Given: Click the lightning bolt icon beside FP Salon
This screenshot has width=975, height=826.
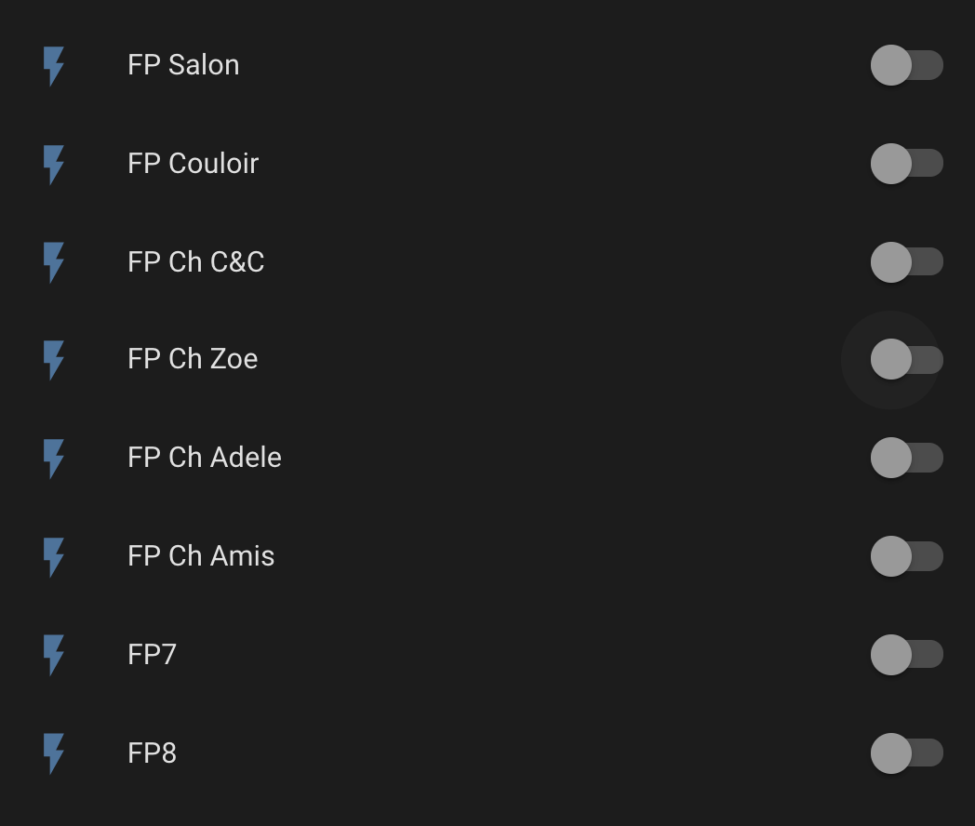Looking at the screenshot, I should point(54,66).
